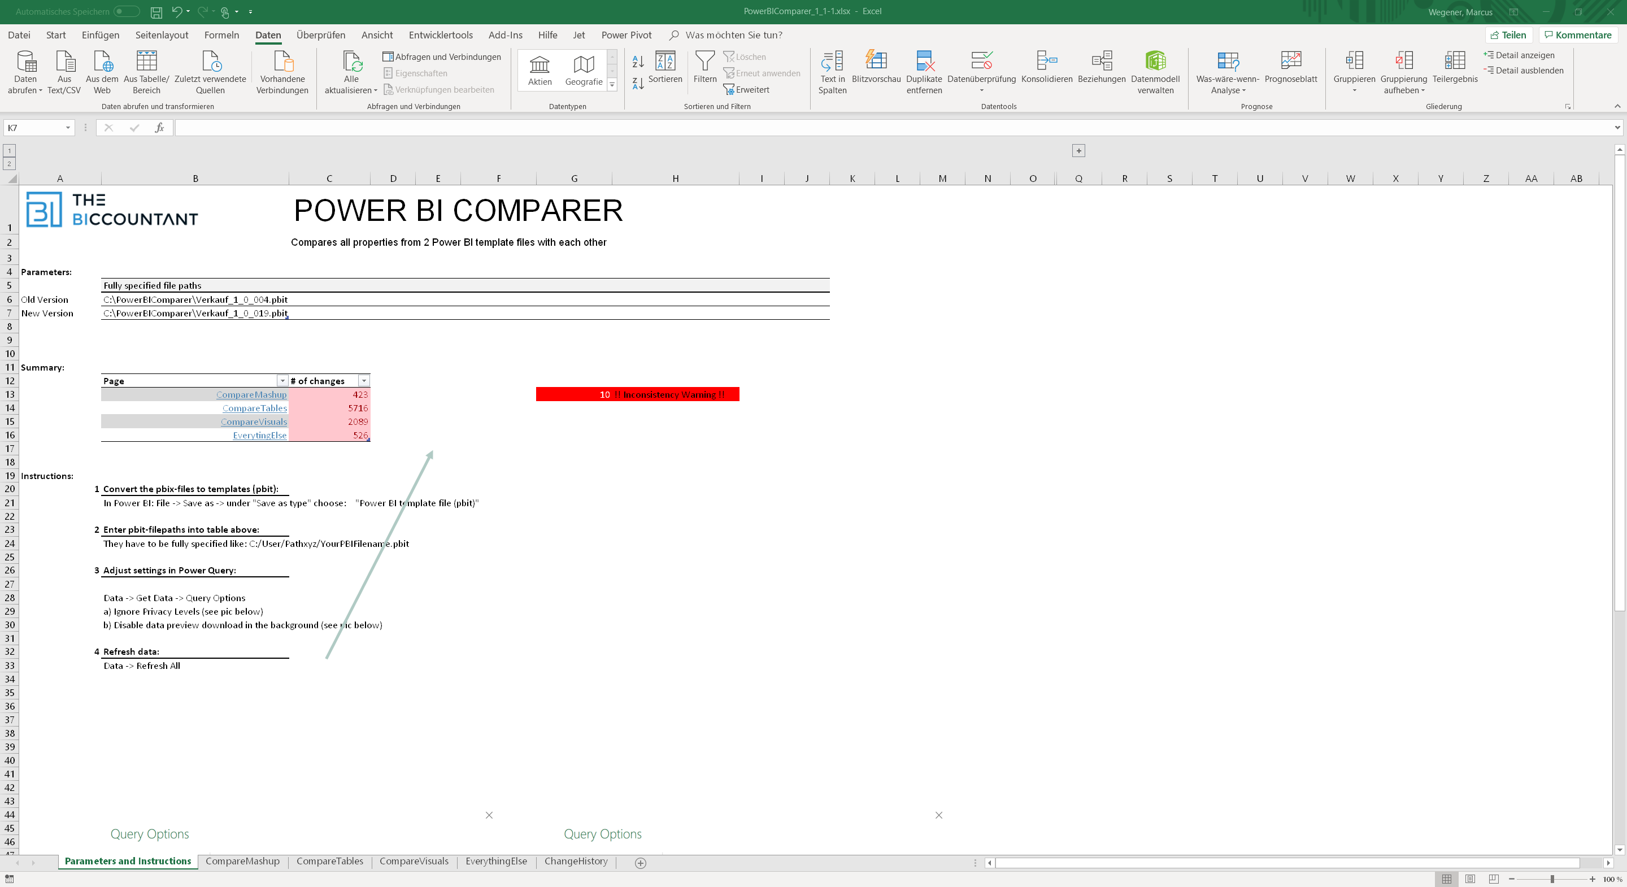Expand the Datentypen gallery arrow

point(612,84)
